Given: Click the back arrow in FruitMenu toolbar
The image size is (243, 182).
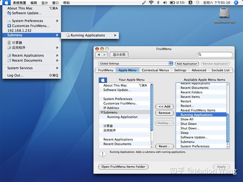Looking at the screenshot, I should 99,55.
